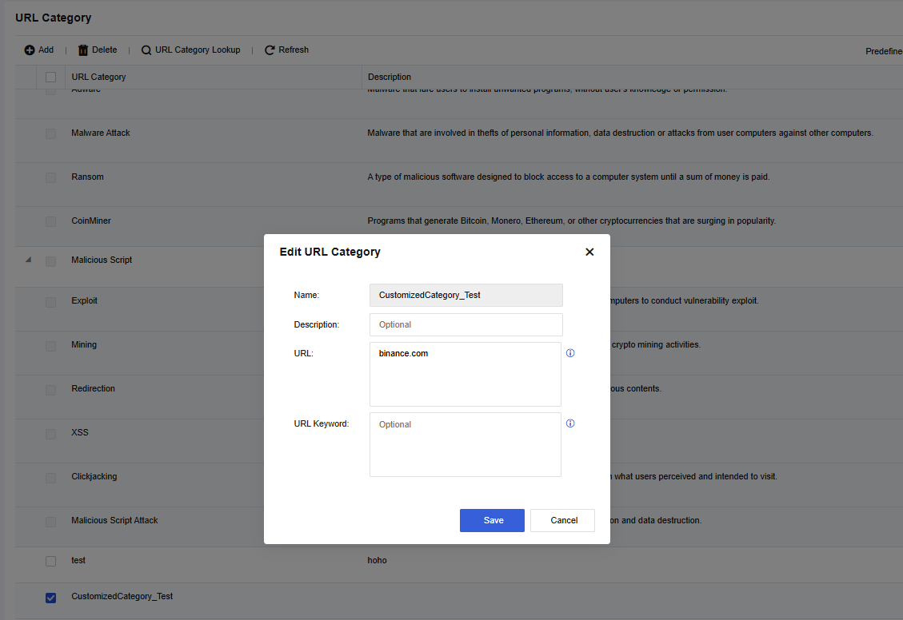Click the Description input field
The height and width of the screenshot is (620, 903).
click(465, 324)
